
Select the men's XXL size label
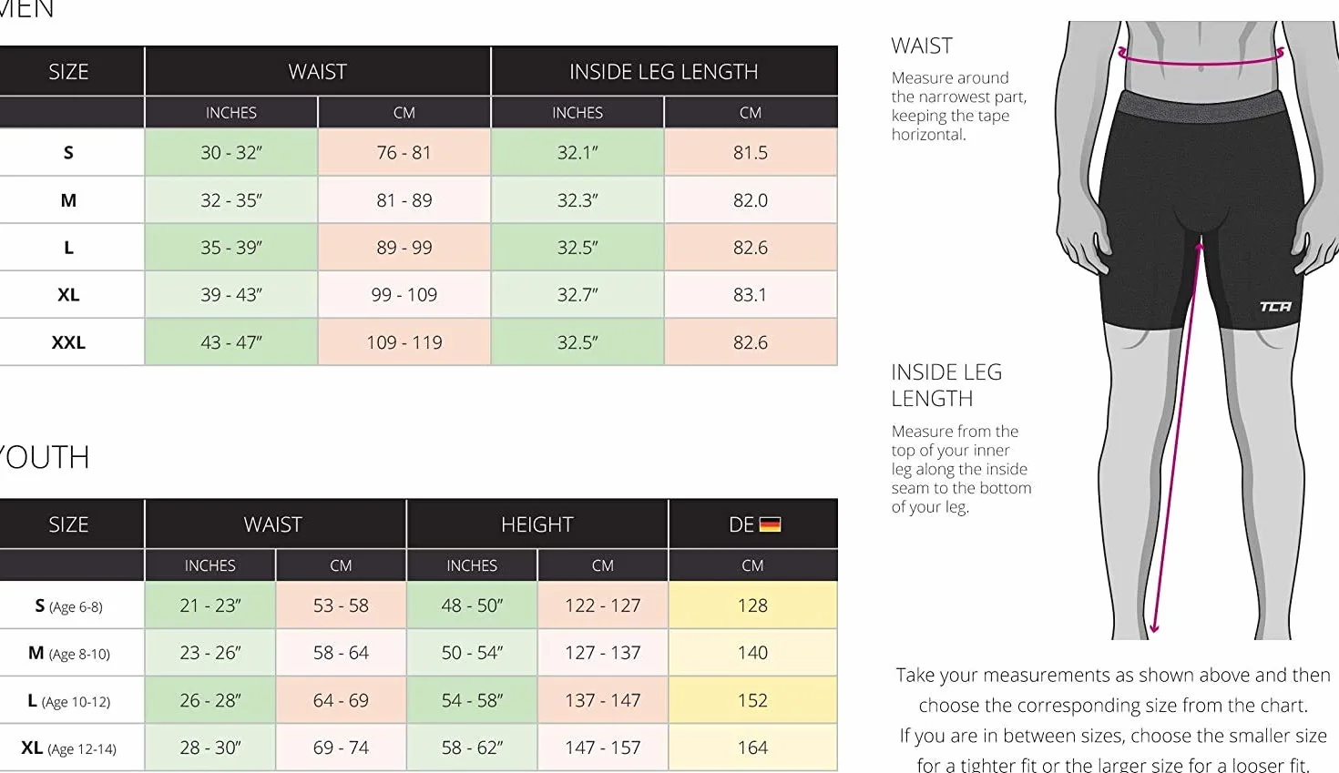[x=68, y=342]
